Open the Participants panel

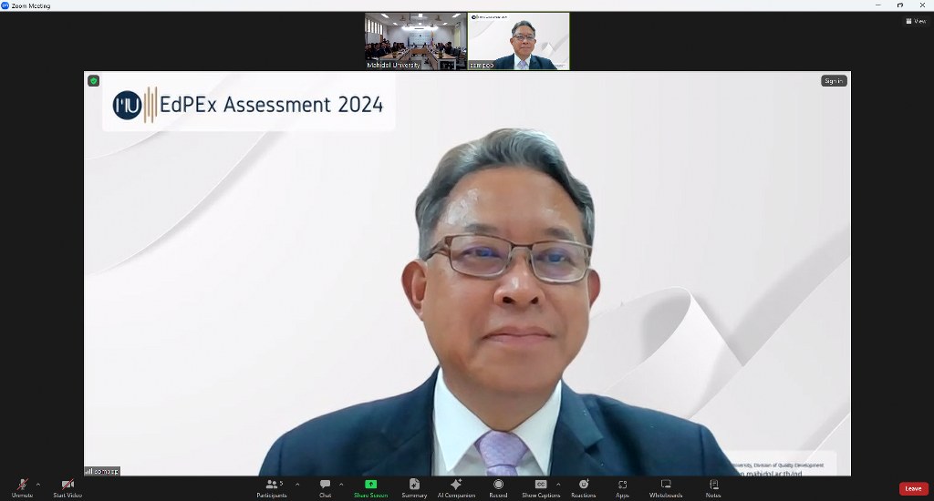pos(272,486)
